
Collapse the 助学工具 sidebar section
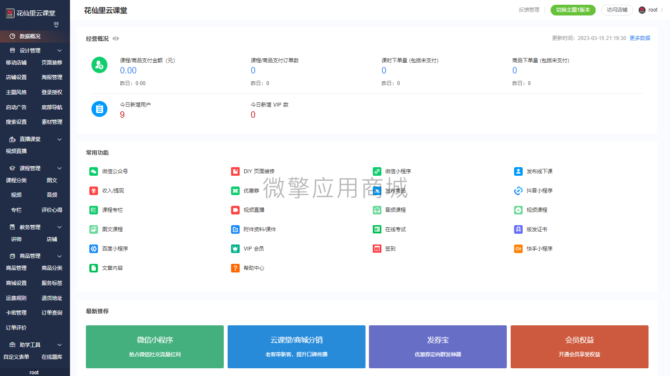pos(60,345)
